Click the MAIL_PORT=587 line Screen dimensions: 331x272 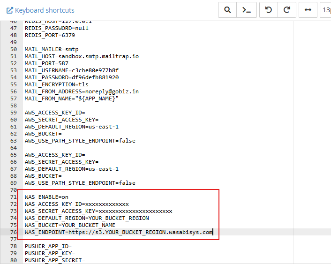pos(46,63)
